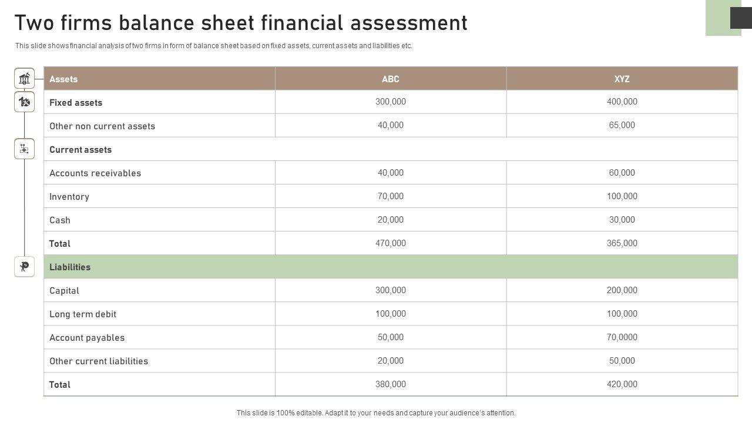Viewport: 752px width, 423px height.
Task: Select the Accounts receivables row label
Action: tap(95, 173)
